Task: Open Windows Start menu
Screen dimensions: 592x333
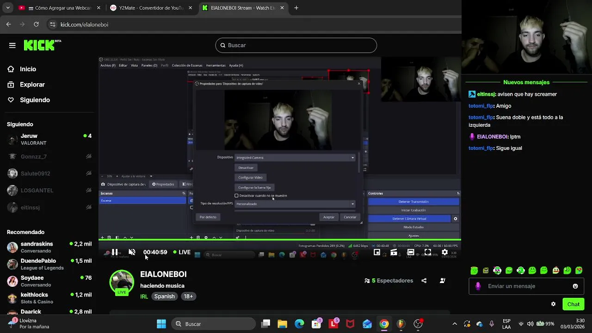Action: (161, 324)
